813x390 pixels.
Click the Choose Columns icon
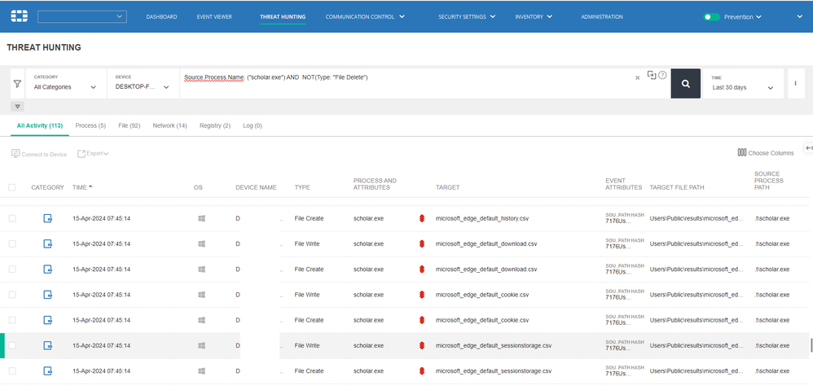pos(741,152)
